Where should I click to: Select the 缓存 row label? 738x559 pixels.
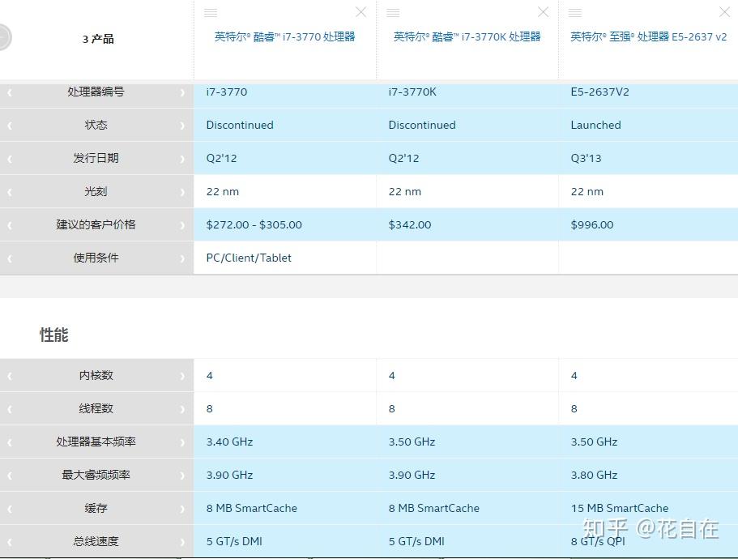tap(96, 508)
